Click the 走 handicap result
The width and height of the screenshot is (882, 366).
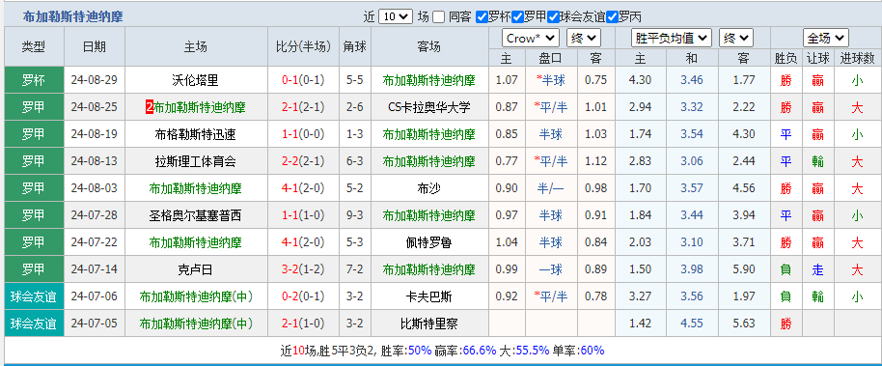coord(817,269)
